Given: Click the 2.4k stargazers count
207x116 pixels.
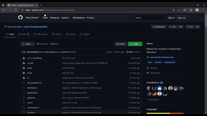Looking at the screenshot, I should coord(180,27).
